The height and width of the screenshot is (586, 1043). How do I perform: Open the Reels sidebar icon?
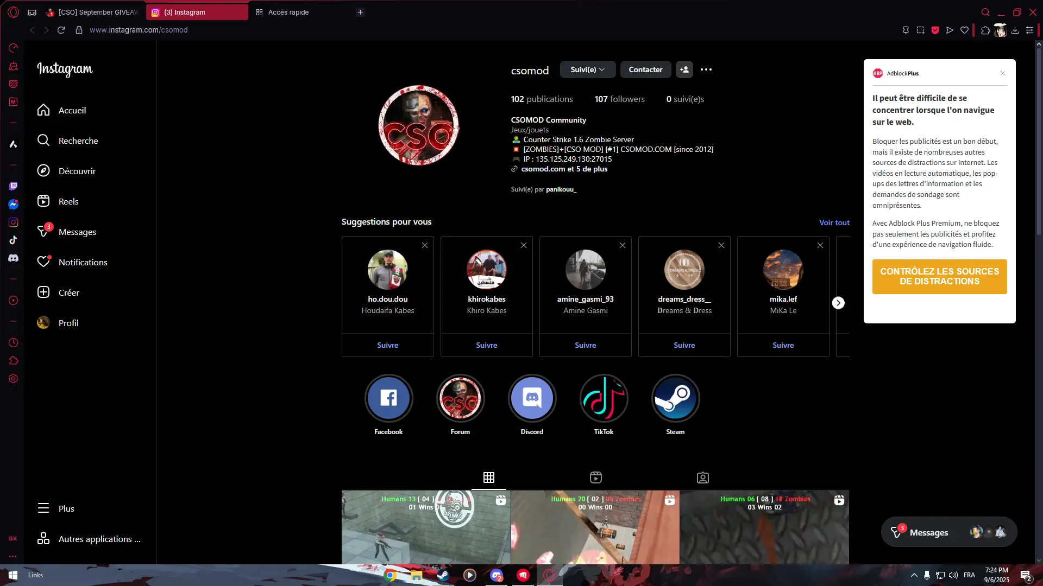coord(43,201)
